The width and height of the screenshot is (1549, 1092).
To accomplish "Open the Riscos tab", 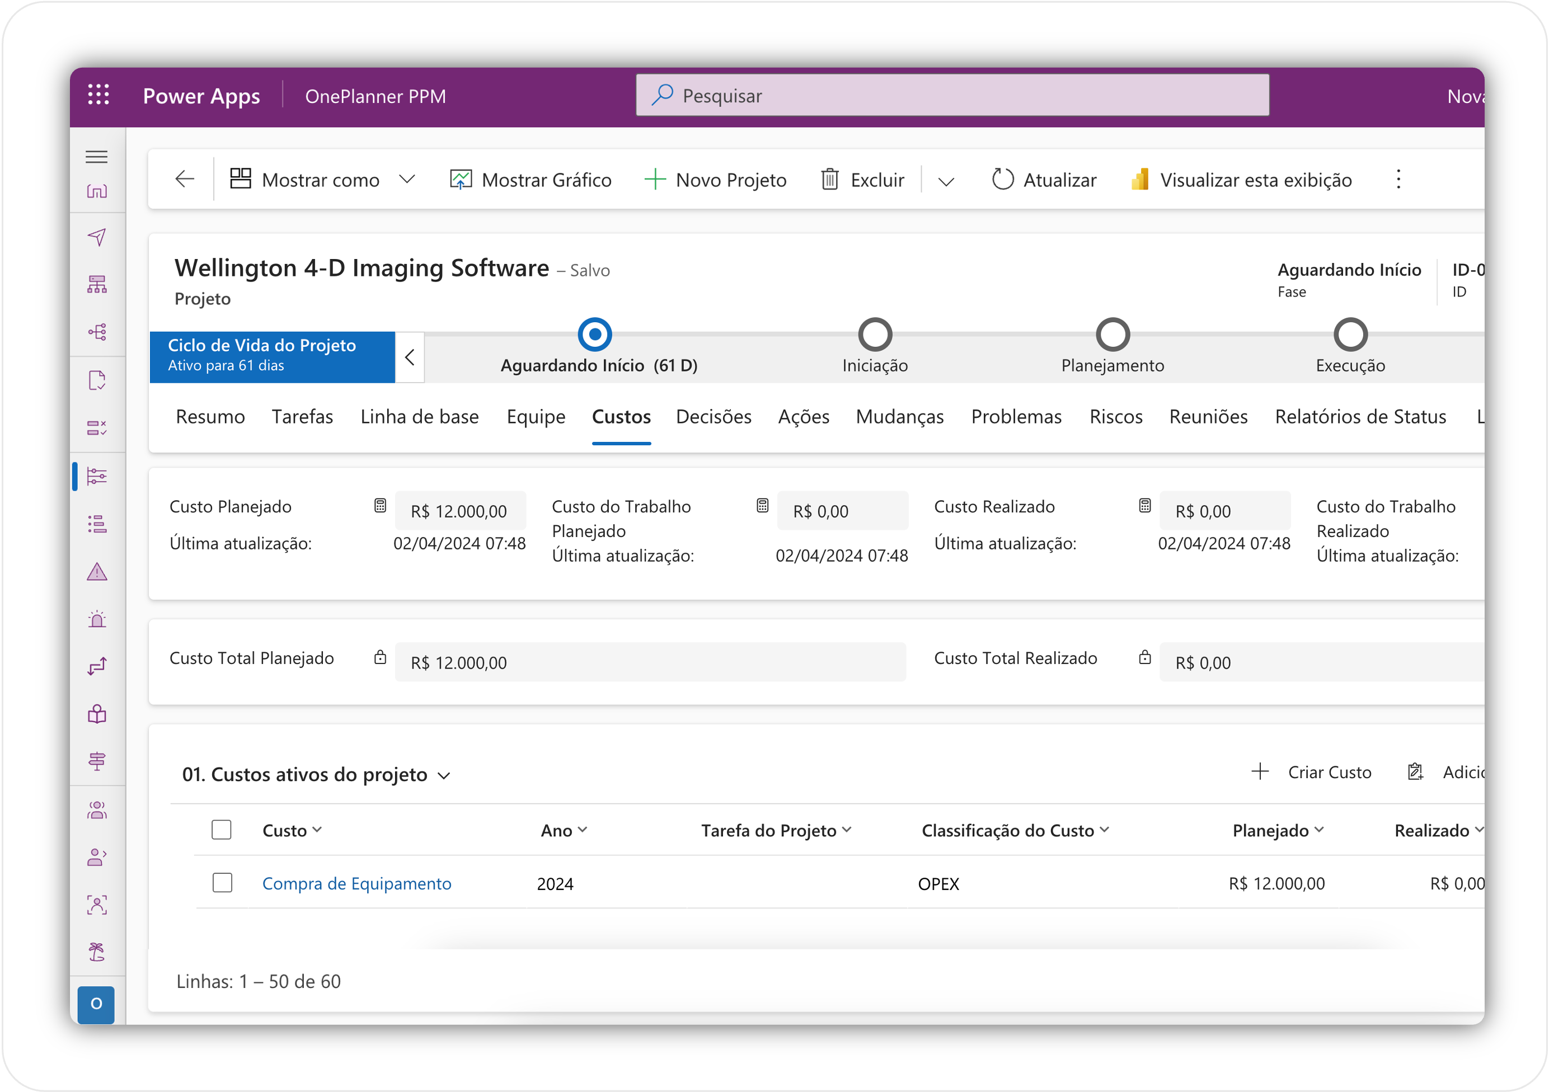I will click(1115, 417).
